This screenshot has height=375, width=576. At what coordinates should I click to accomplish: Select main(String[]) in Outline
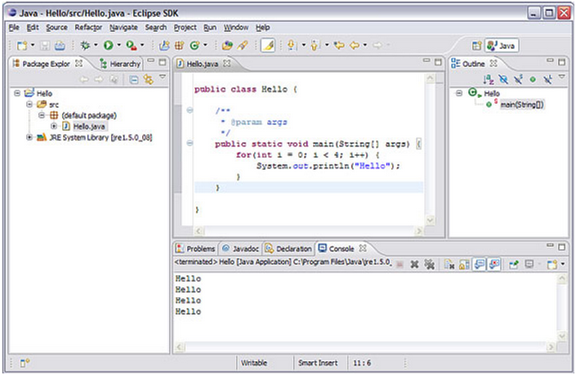(522, 105)
